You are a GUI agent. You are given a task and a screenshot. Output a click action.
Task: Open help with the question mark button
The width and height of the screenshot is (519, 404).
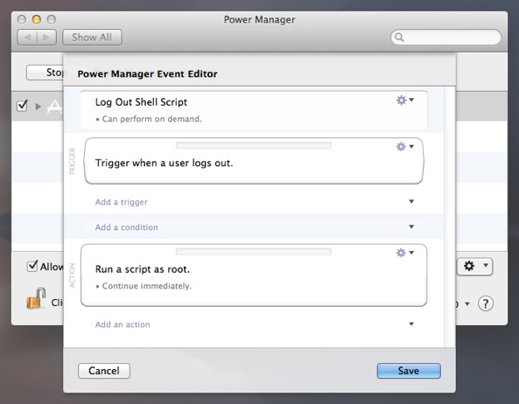pos(485,303)
